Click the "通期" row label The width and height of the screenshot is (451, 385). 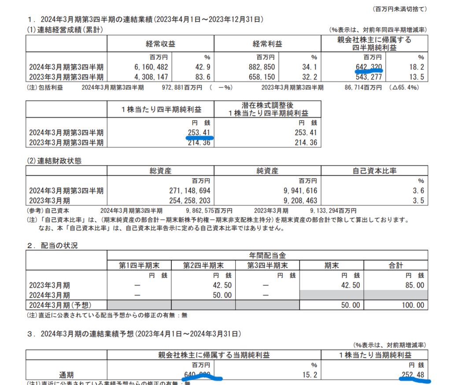pos(67,375)
